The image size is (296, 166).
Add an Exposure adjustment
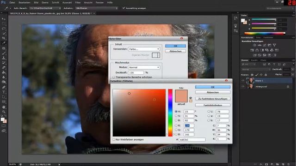(269, 45)
